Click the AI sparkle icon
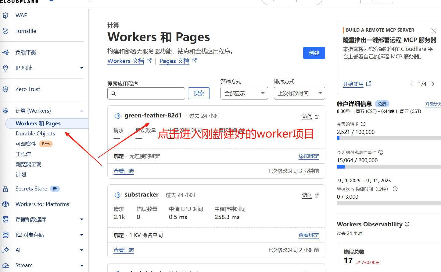Screen dimensions: 441x272 (x=5, y=250)
